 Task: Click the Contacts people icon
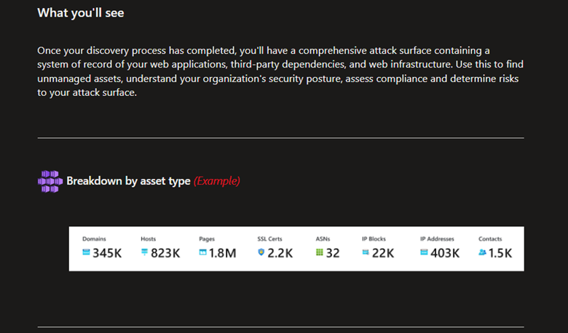pyautogui.click(x=482, y=252)
